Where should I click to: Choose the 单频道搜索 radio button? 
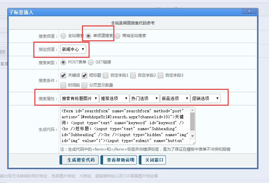pos(88,36)
